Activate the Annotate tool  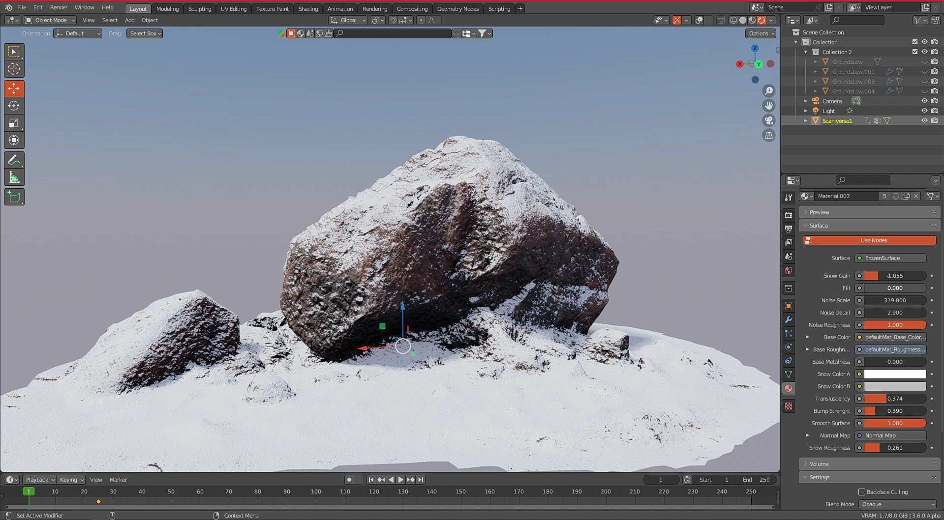[x=14, y=159]
